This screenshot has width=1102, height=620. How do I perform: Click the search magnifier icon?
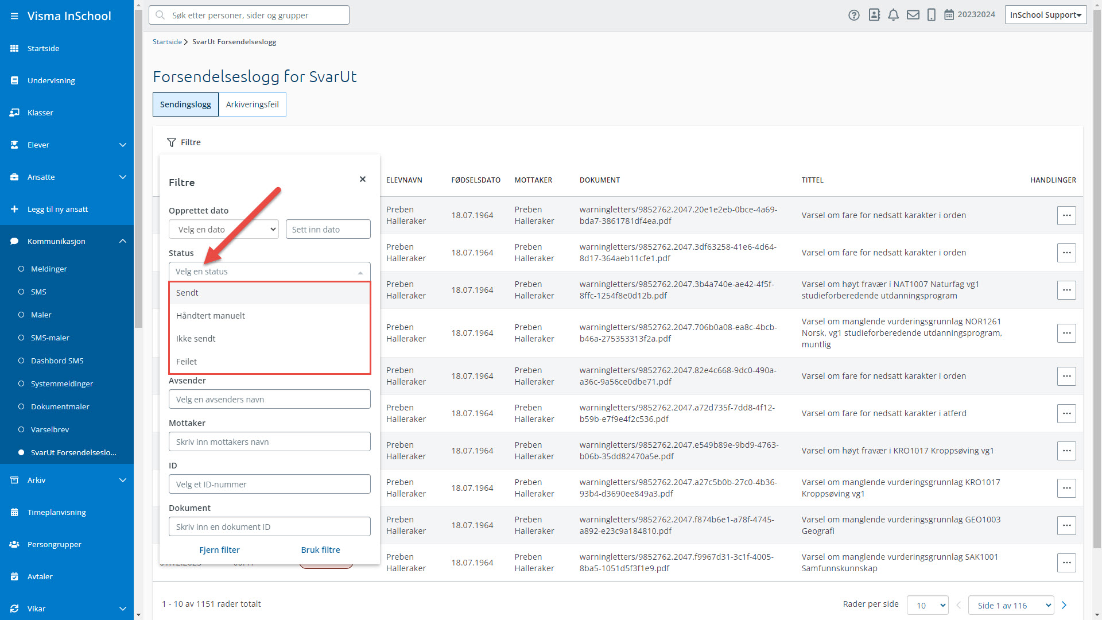(x=160, y=15)
